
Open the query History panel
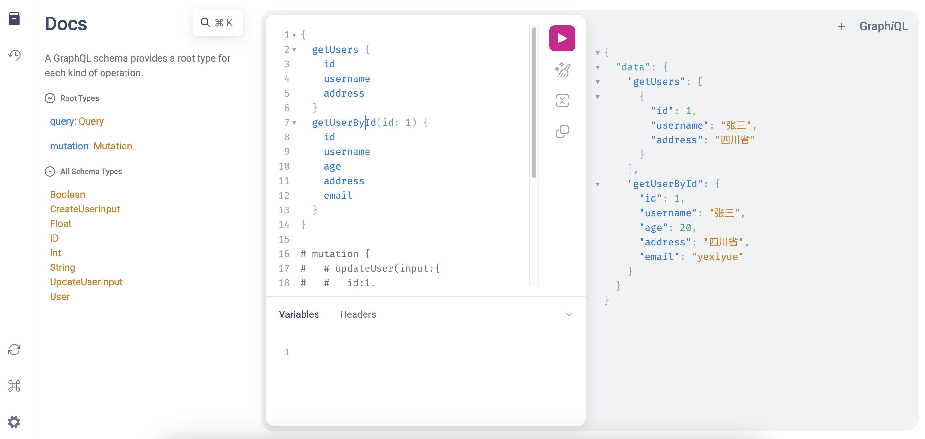pos(14,55)
